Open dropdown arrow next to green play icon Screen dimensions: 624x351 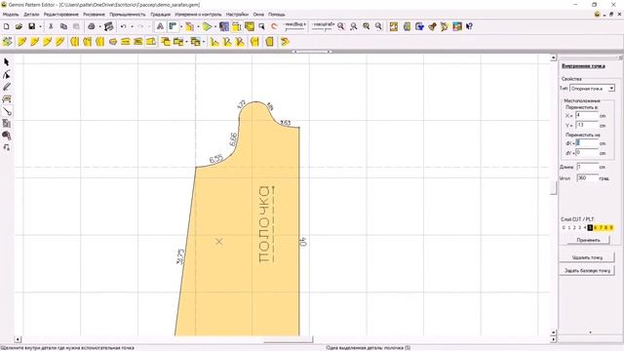click(215, 26)
